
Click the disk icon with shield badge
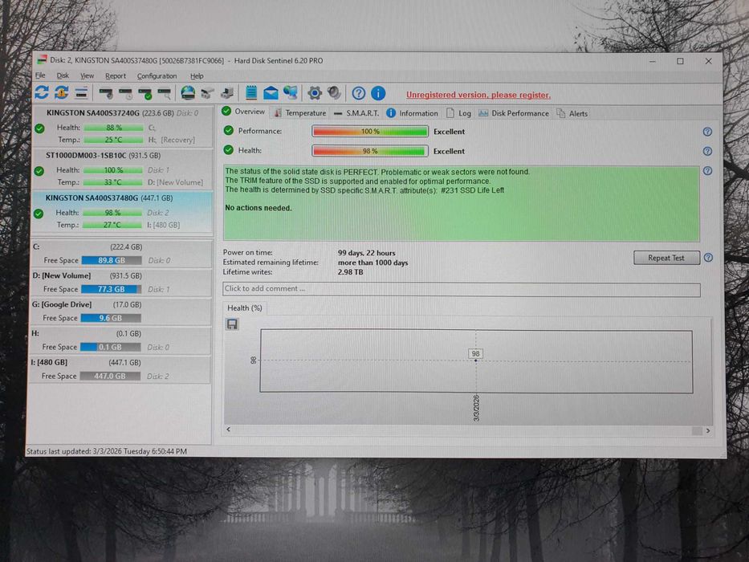[x=106, y=93]
